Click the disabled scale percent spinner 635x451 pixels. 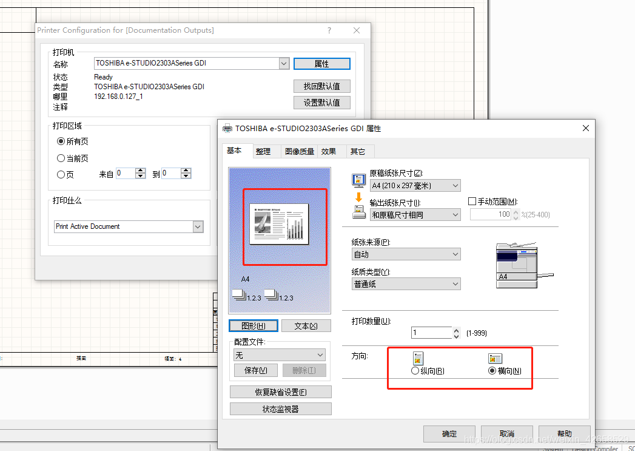tap(516, 214)
